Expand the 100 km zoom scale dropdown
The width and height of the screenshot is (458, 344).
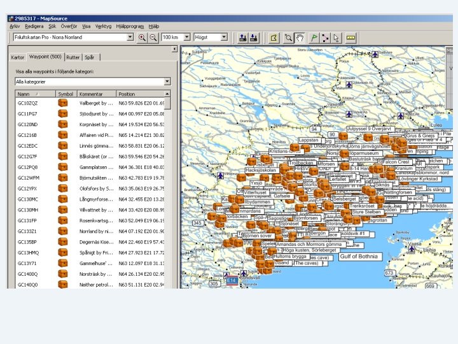(186, 38)
